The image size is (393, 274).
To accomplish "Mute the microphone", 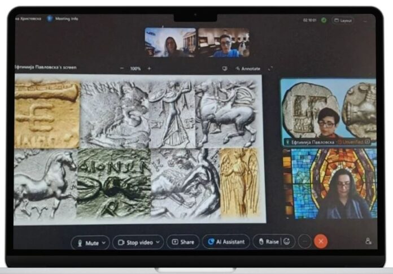I will point(88,243).
